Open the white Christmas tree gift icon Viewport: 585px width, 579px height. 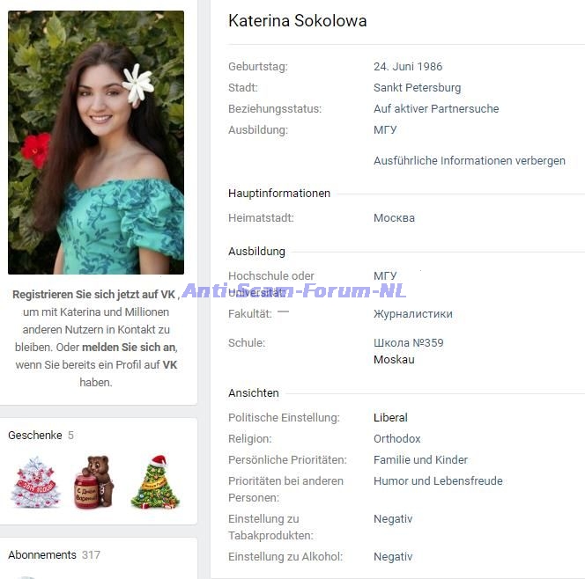pyautogui.click(x=35, y=481)
